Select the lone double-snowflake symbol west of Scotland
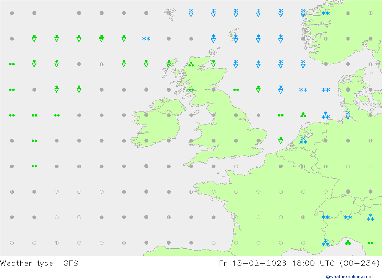 tap(146, 39)
